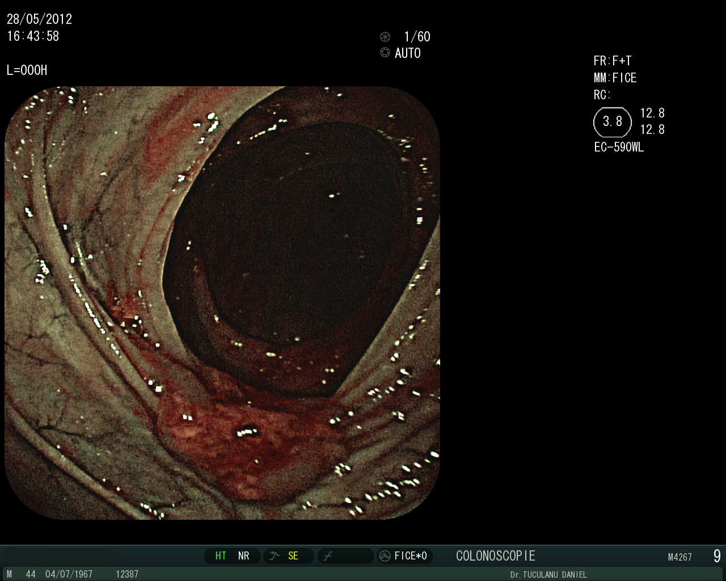Click the endoscopic colon image
The image size is (726, 581).
click(x=222, y=303)
